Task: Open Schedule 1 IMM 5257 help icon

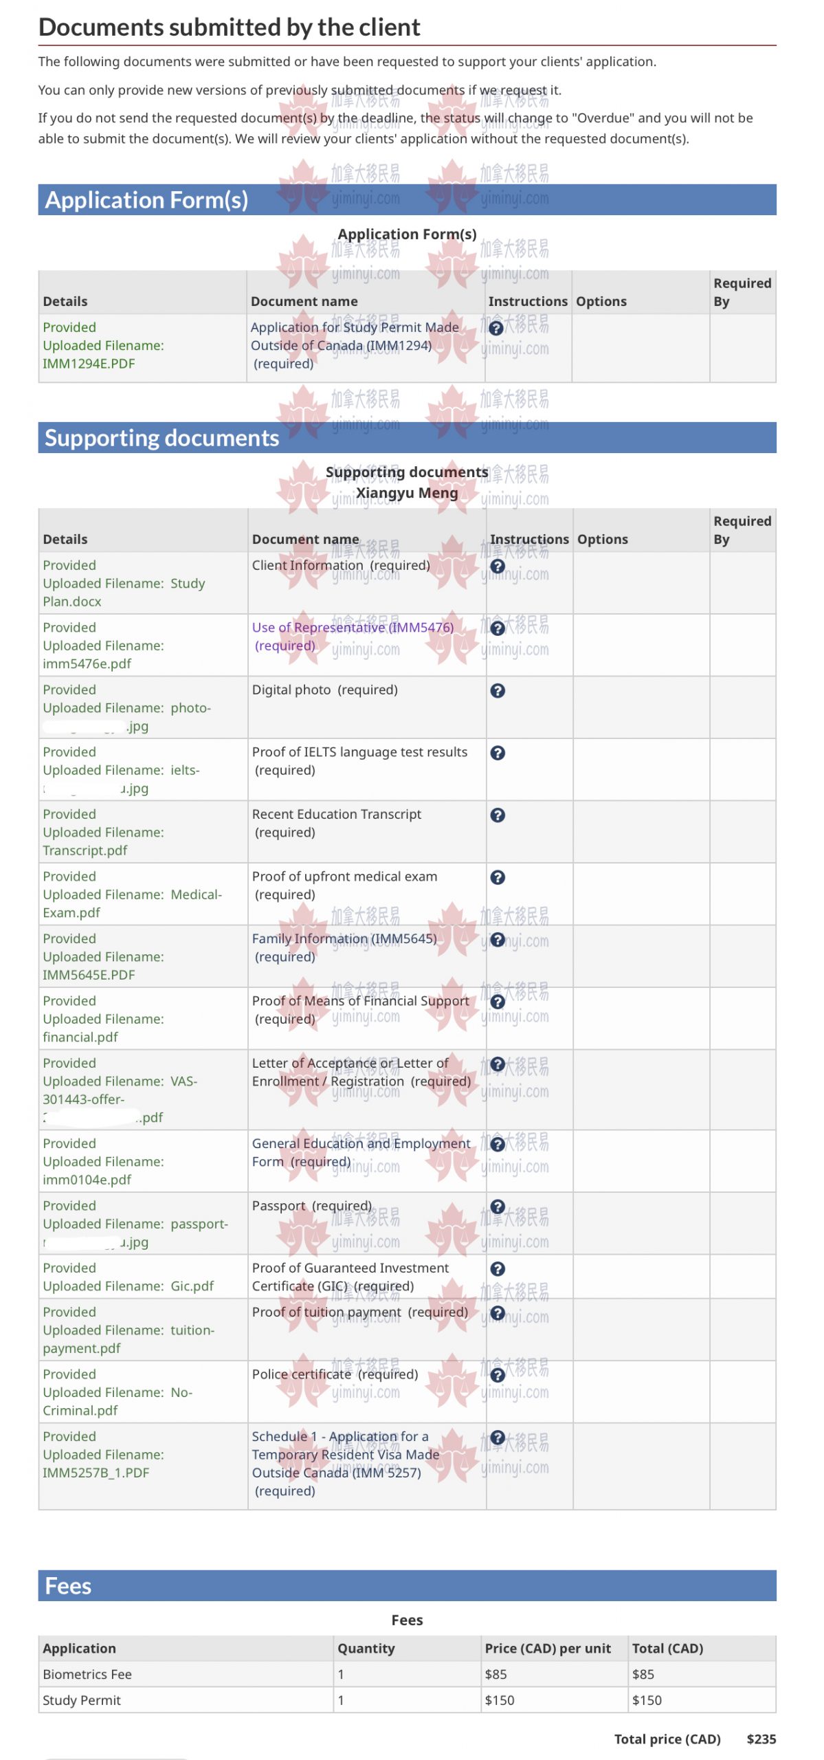Action: (498, 1438)
